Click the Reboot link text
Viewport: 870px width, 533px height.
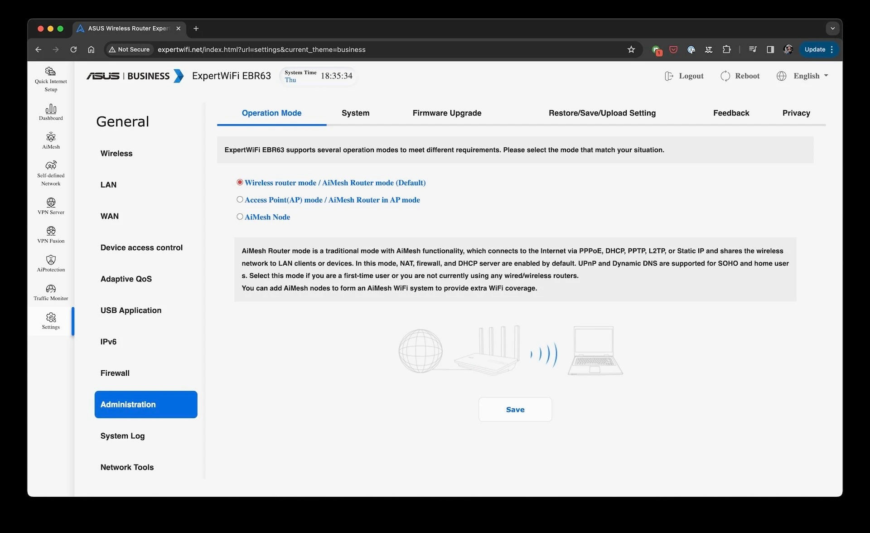pos(747,76)
